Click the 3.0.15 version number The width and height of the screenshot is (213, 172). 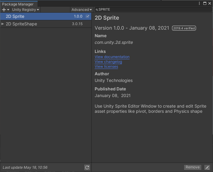pos(77,24)
